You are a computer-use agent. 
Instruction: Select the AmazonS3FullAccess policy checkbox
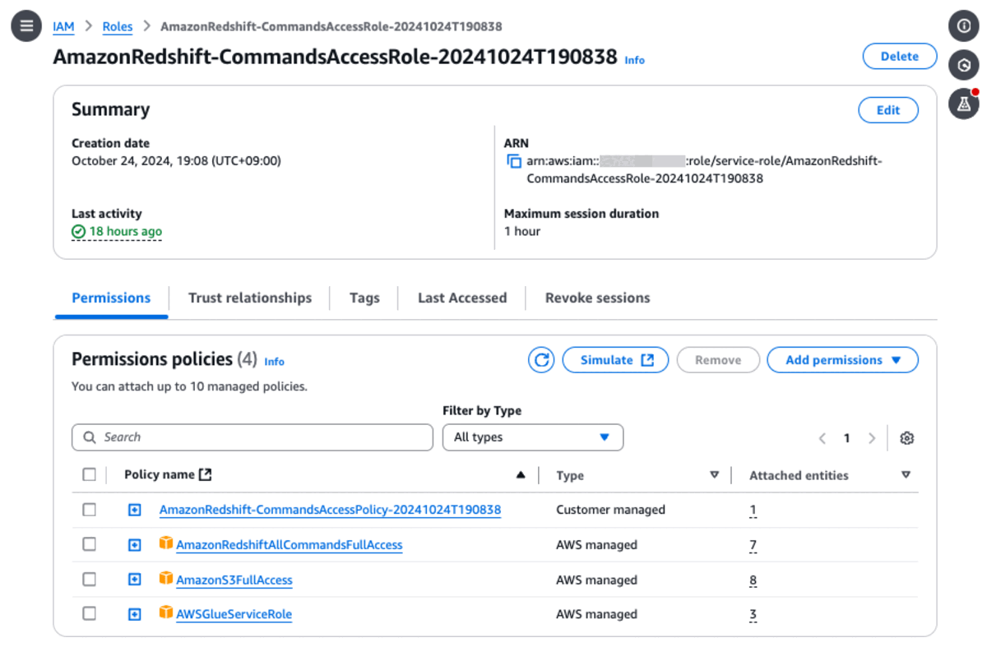click(x=90, y=580)
